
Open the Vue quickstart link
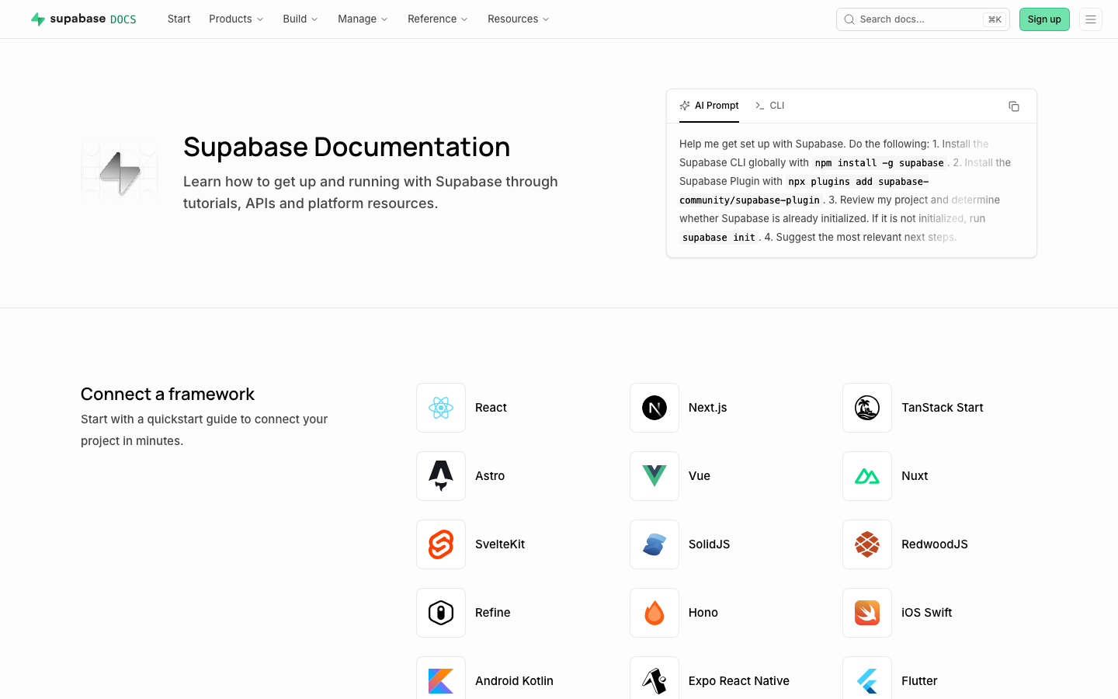tap(700, 476)
